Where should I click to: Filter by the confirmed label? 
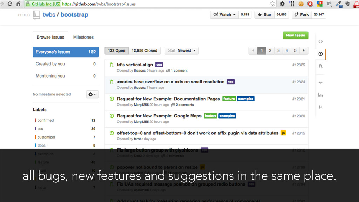tap(65, 120)
